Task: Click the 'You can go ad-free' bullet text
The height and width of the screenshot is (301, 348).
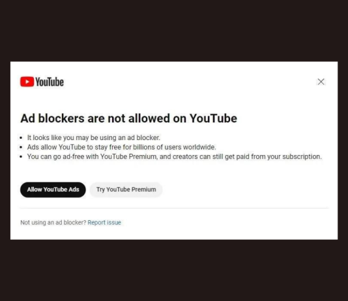Action: [174, 156]
